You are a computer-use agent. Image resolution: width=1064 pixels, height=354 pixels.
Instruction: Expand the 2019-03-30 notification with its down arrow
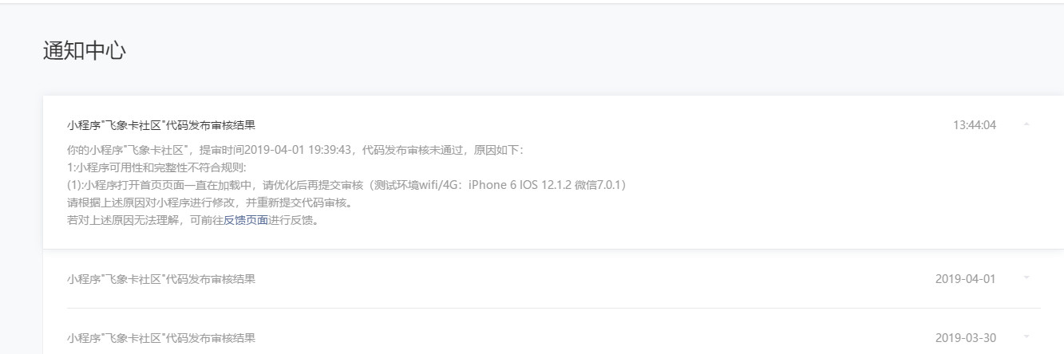click(1026, 338)
